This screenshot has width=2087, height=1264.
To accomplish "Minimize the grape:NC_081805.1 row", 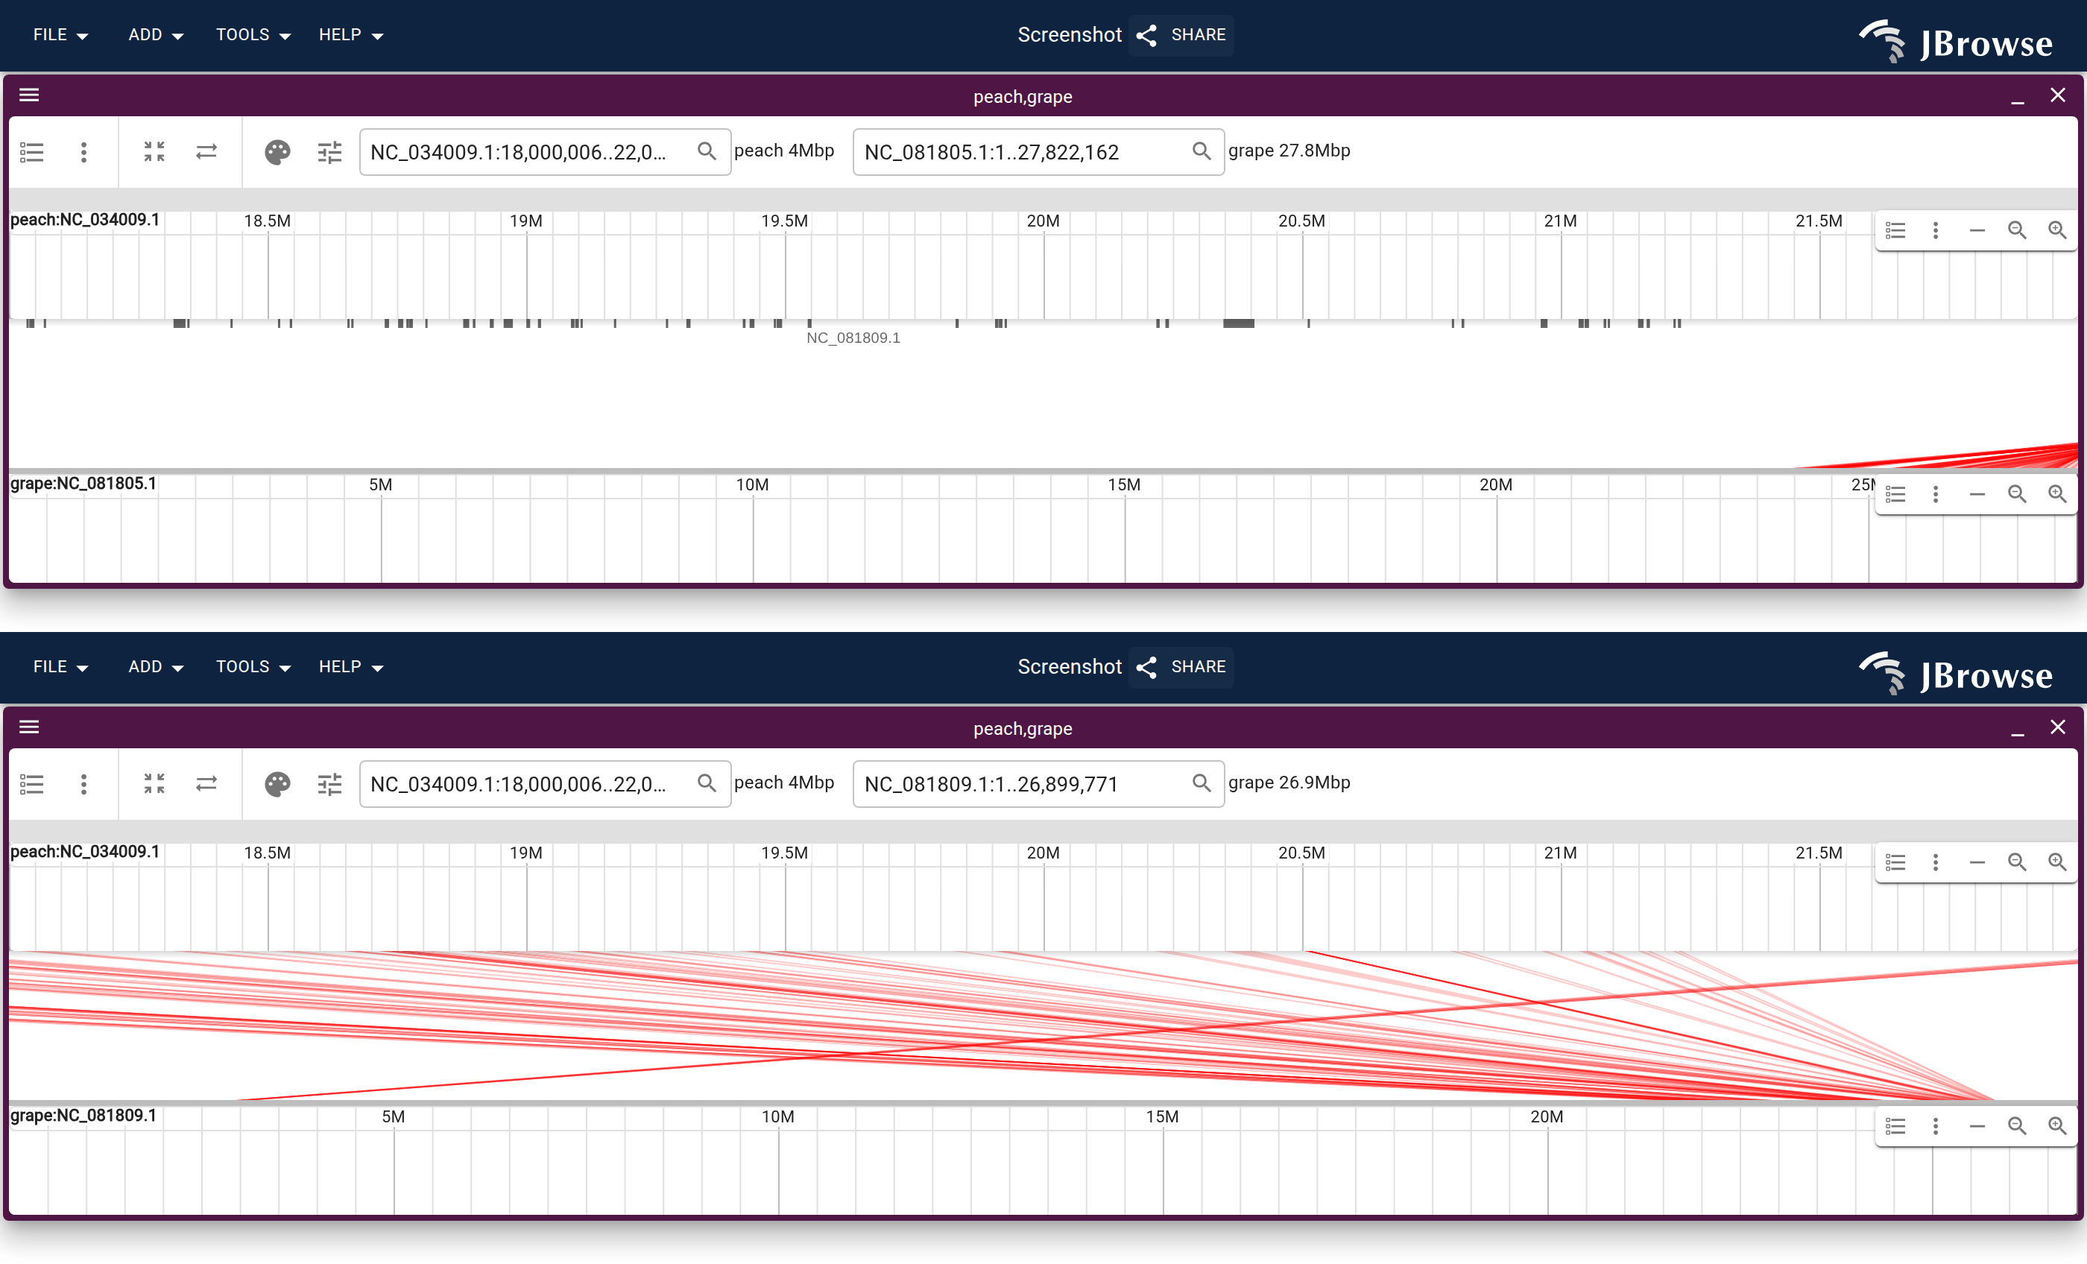I will point(1977,494).
